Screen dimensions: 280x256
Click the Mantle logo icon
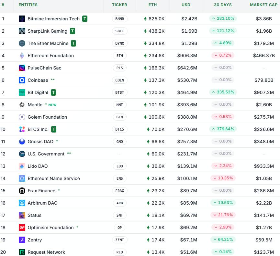coord(22,105)
